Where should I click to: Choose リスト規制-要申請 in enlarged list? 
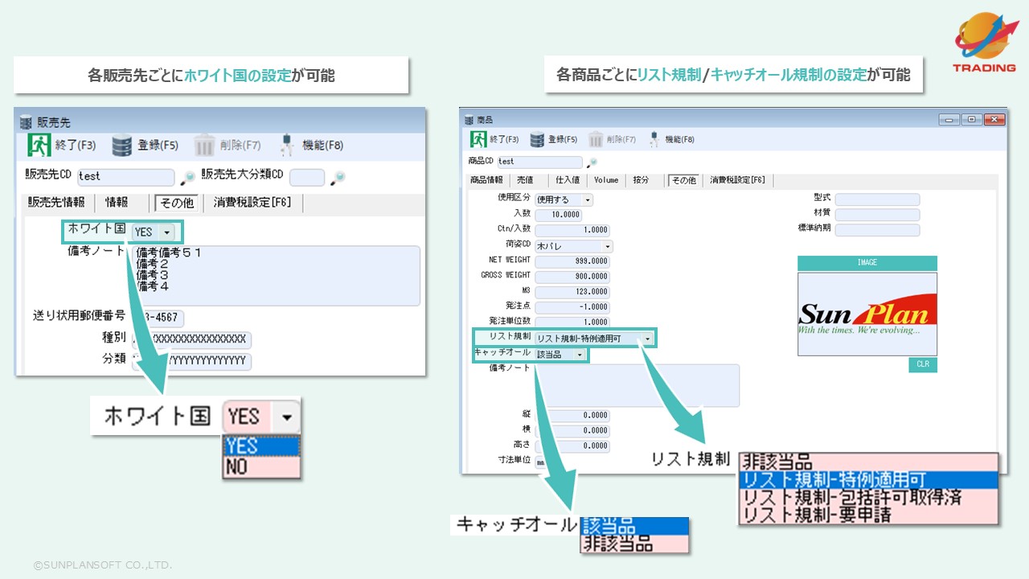click(x=868, y=515)
